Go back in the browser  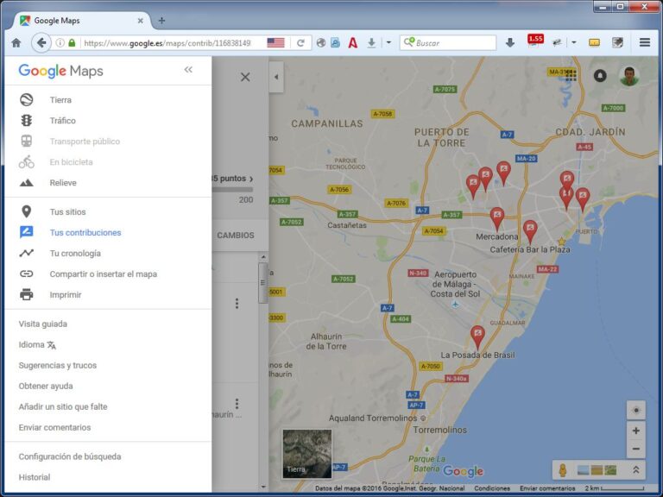tap(41, 42)
